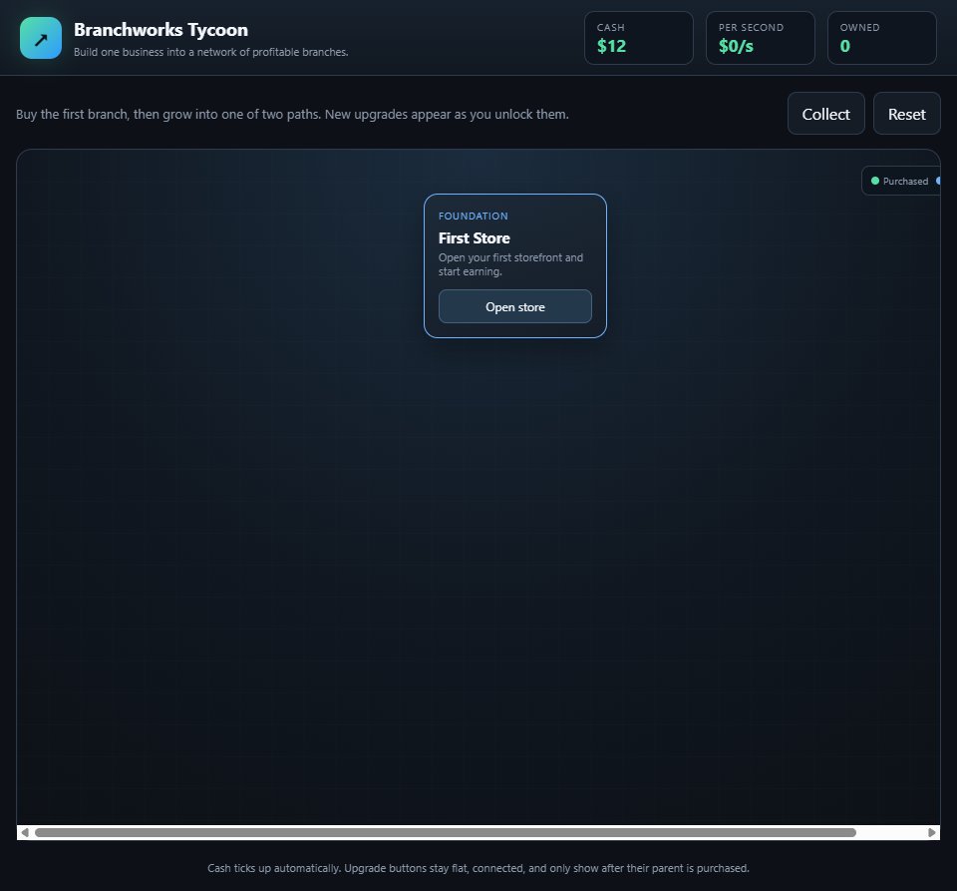Click the First Store card title
Screen dimensions: 957x891
[x=474, y=238]
